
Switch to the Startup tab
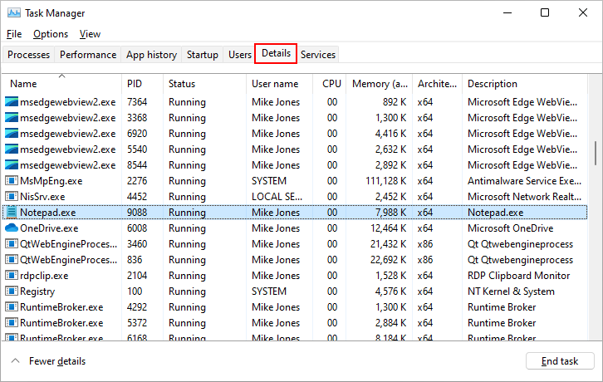point(203,55)
